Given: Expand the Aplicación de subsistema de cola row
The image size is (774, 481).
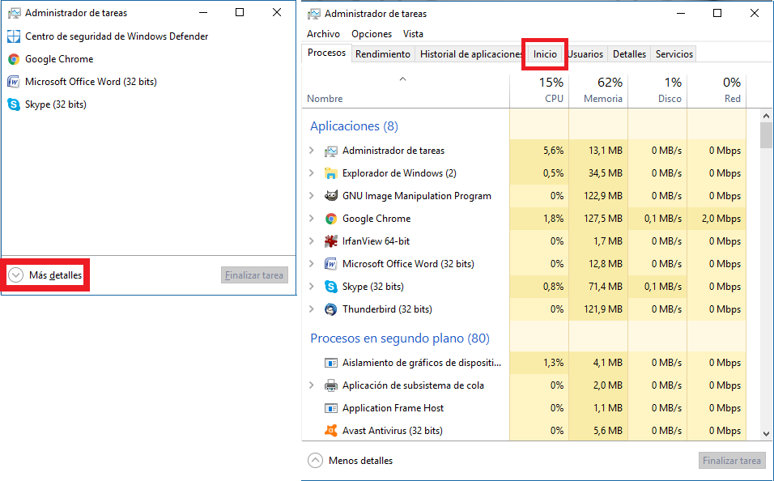Looking at the screenshot, I should (x=312, y=385).
